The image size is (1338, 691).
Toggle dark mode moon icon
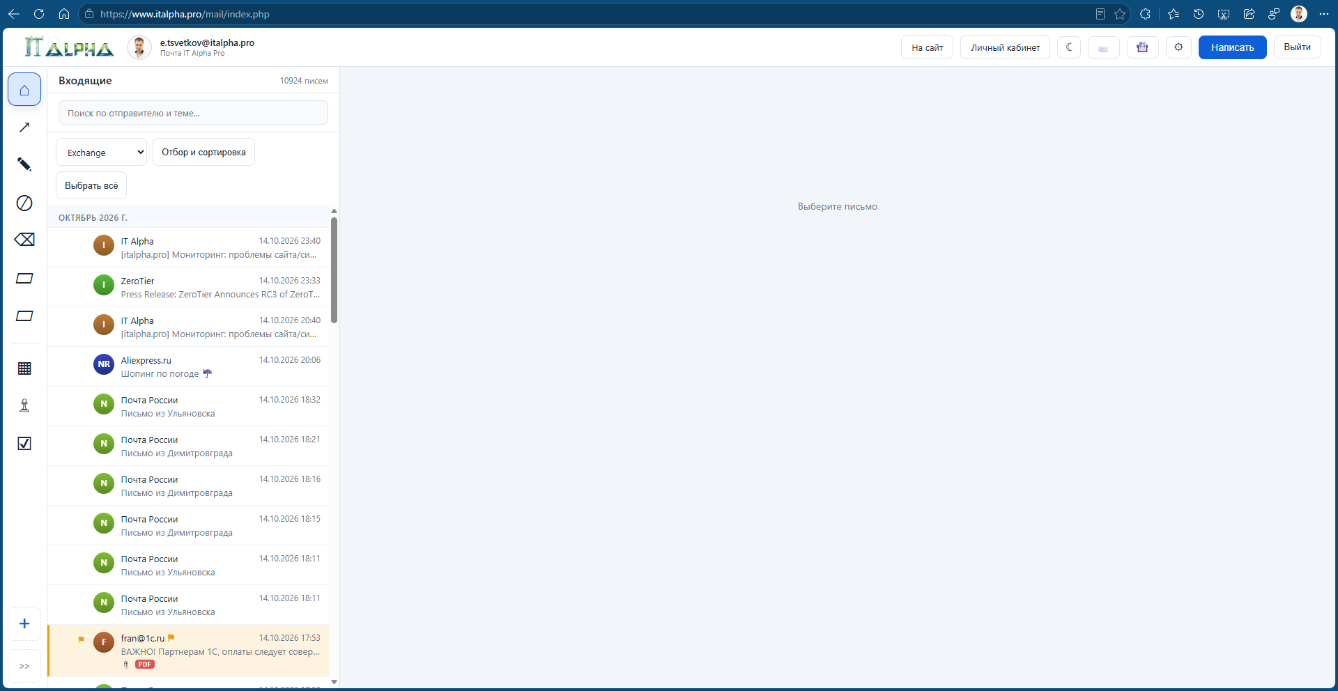pos(1069,47)
